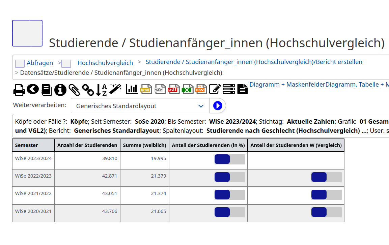Click the Diagramm + Maskenfelder link

coord(287,85)
